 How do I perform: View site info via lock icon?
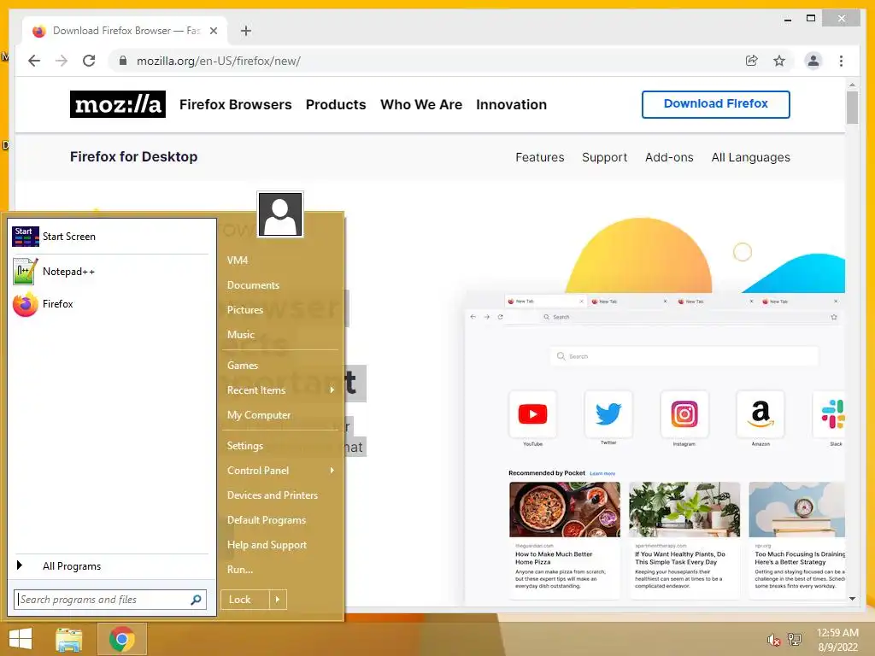click(x=123, y=61)
